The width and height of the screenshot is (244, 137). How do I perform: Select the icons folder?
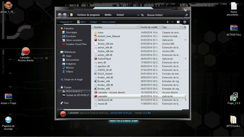99,32
